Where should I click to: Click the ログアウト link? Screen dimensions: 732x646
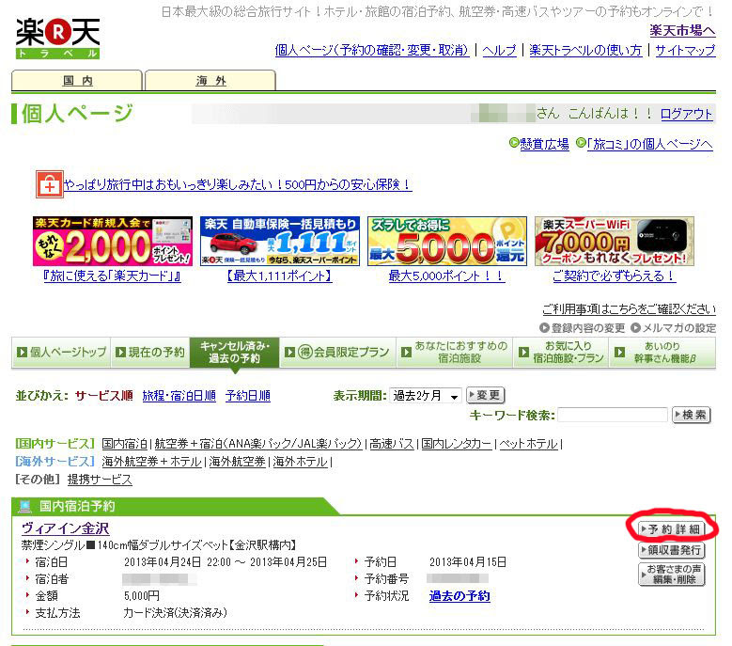pos(686,114)
